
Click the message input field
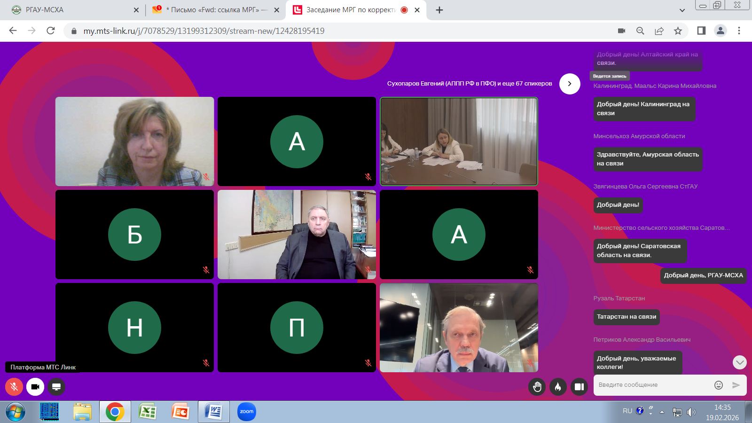click(x=653, y=385)
